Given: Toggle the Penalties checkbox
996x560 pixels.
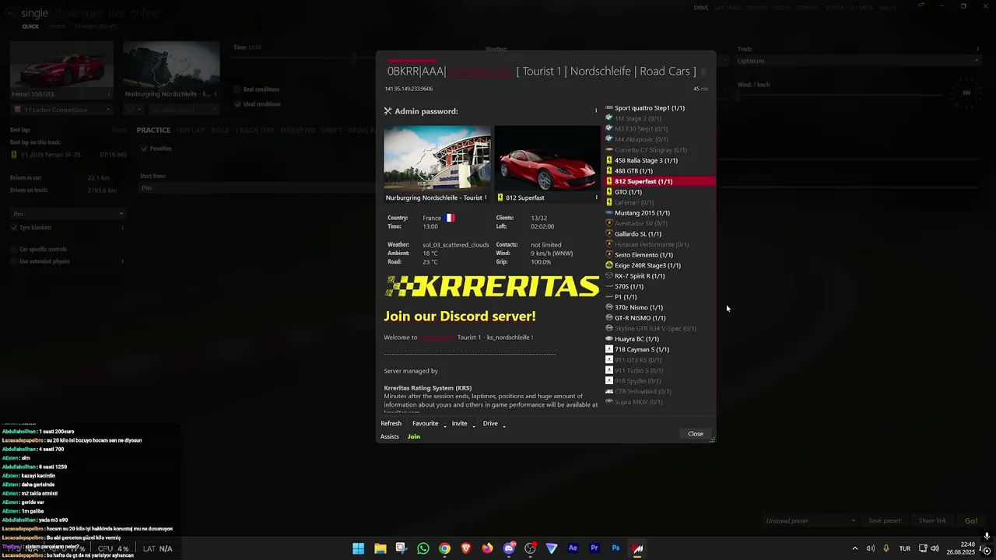Looking at the screenshot, I should click(144, 149).
